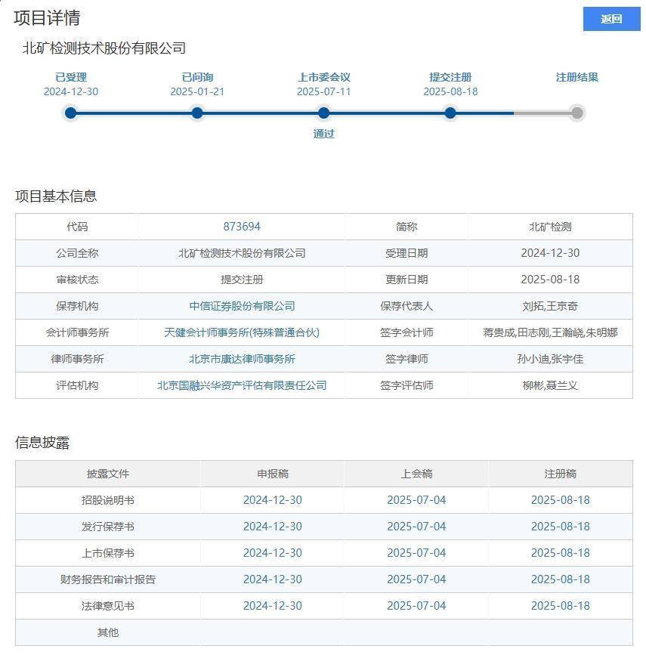Click the 返回 button
Screen dimensions: 646x655
[x=611, y=19]
